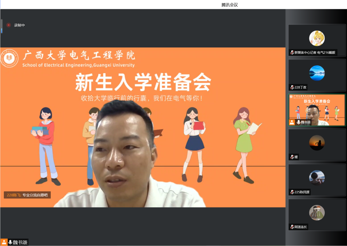Image resolution: width=347 pixels, height=246 pixels.
Task: Click the microphone icon next to 魏书颂 at bottom-left
Action: tap(10, 242)
